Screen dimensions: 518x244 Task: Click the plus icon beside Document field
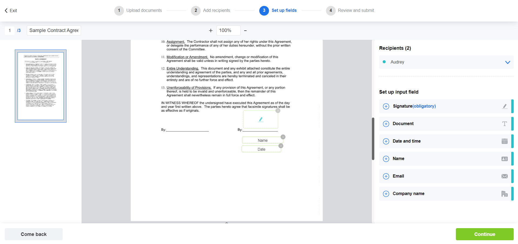tap(386, 124)
